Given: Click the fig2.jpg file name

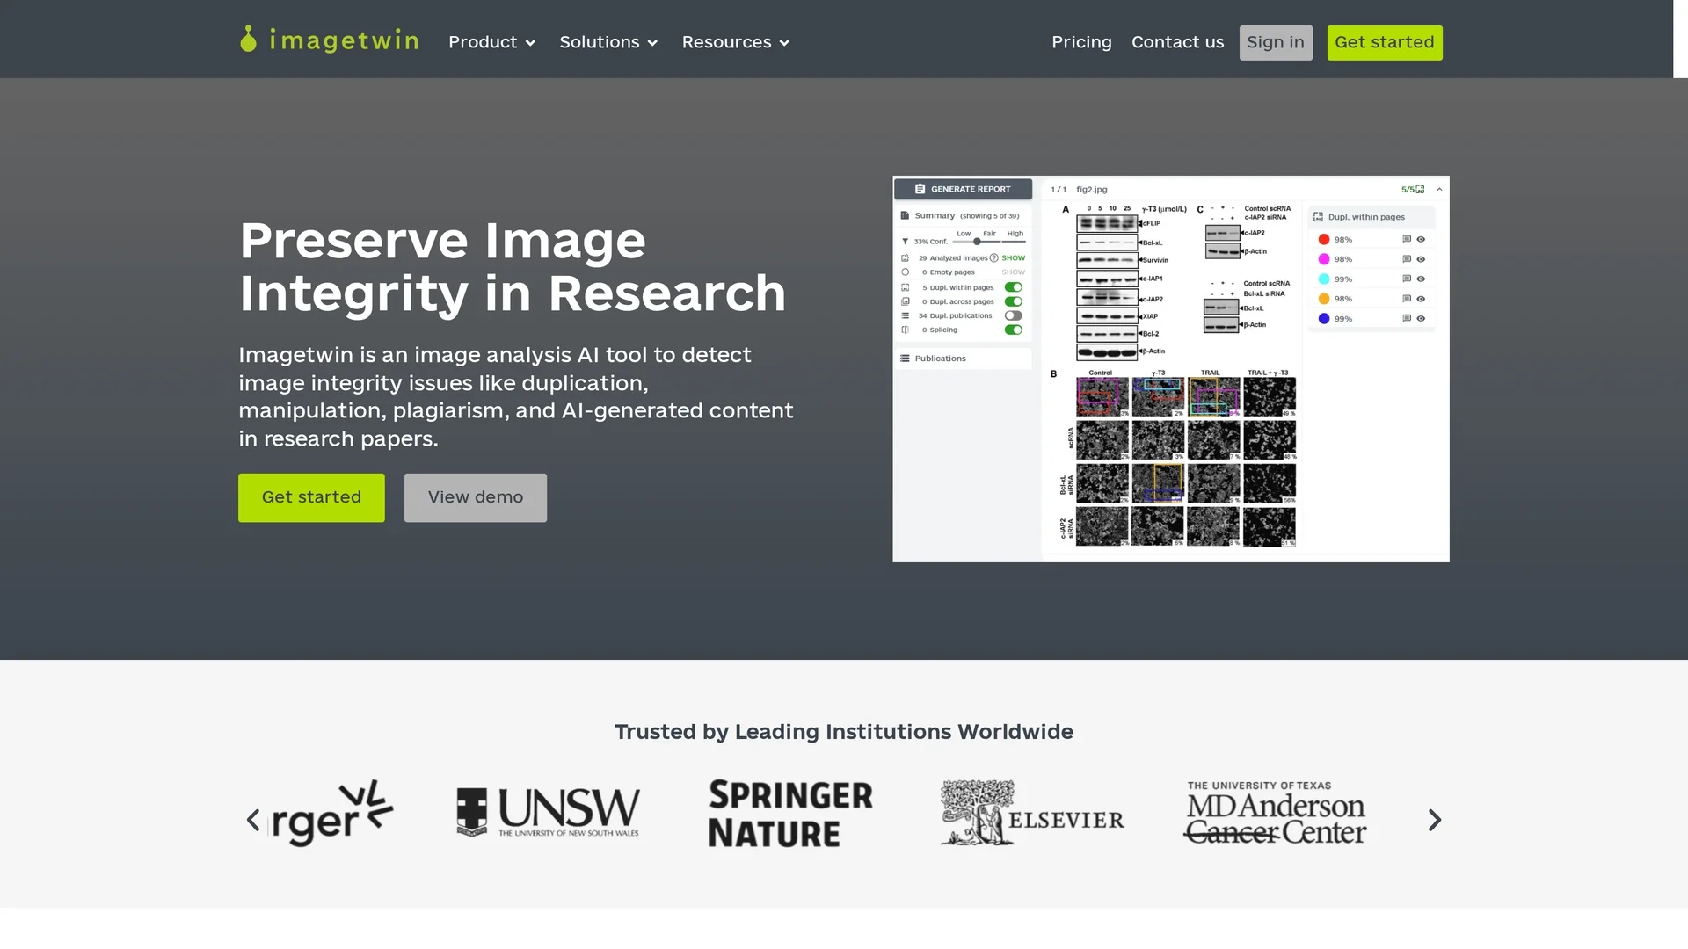Looking at the screenshot, I should point(1092,190).
